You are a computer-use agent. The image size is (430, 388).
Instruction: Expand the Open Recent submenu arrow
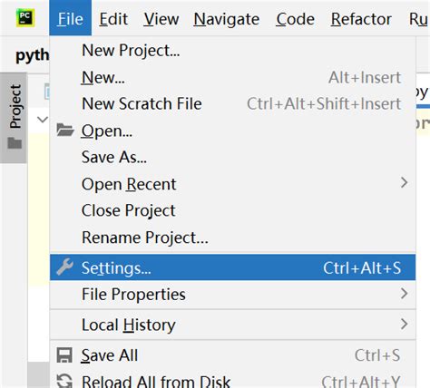coord(404,182)
